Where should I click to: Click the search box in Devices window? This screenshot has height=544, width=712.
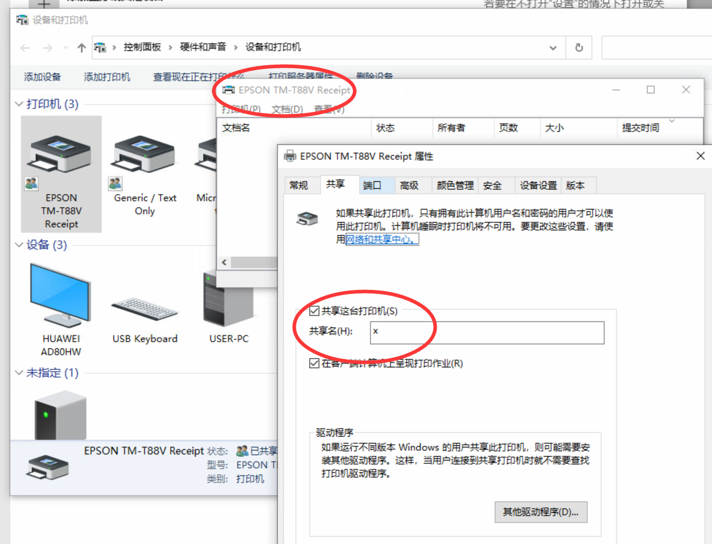tap(657, 48)
